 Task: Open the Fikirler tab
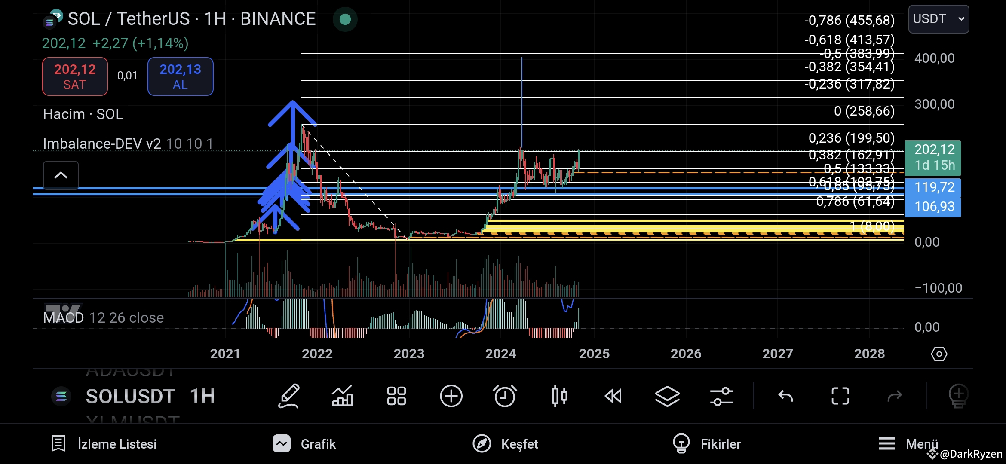pos(707,444)
